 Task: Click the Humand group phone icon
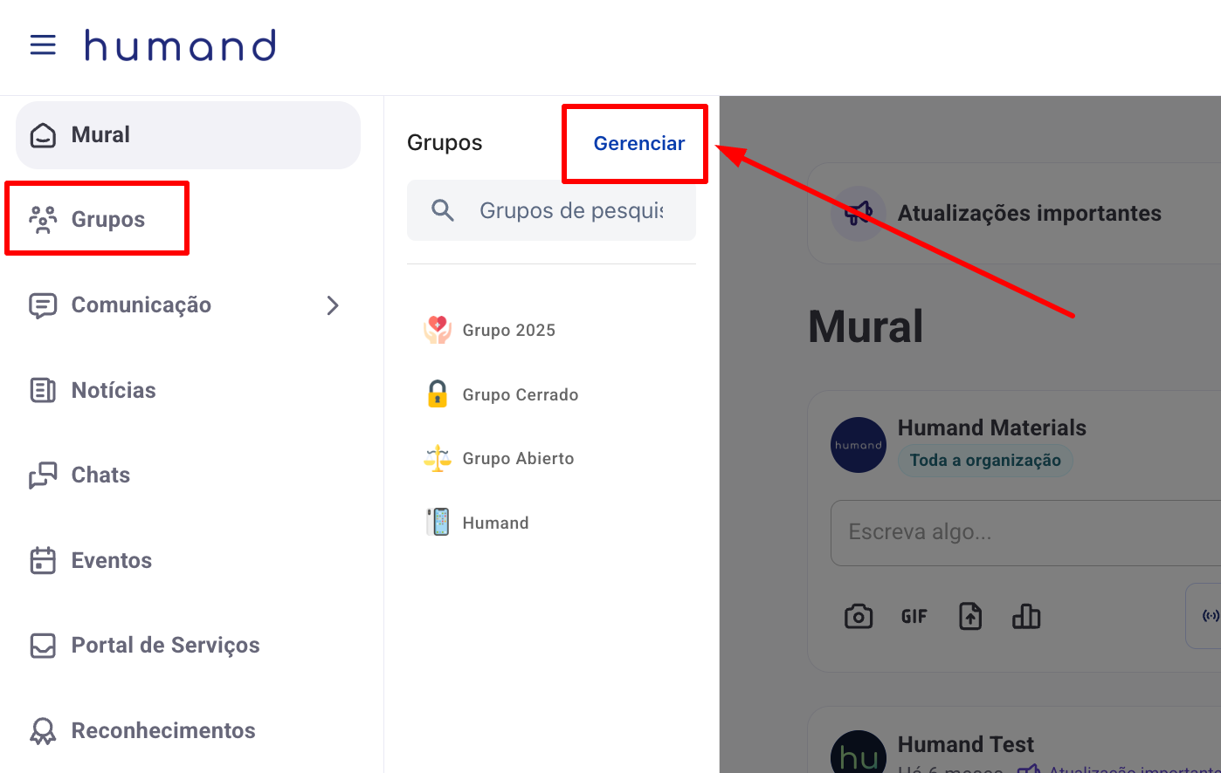pos(438,522)
